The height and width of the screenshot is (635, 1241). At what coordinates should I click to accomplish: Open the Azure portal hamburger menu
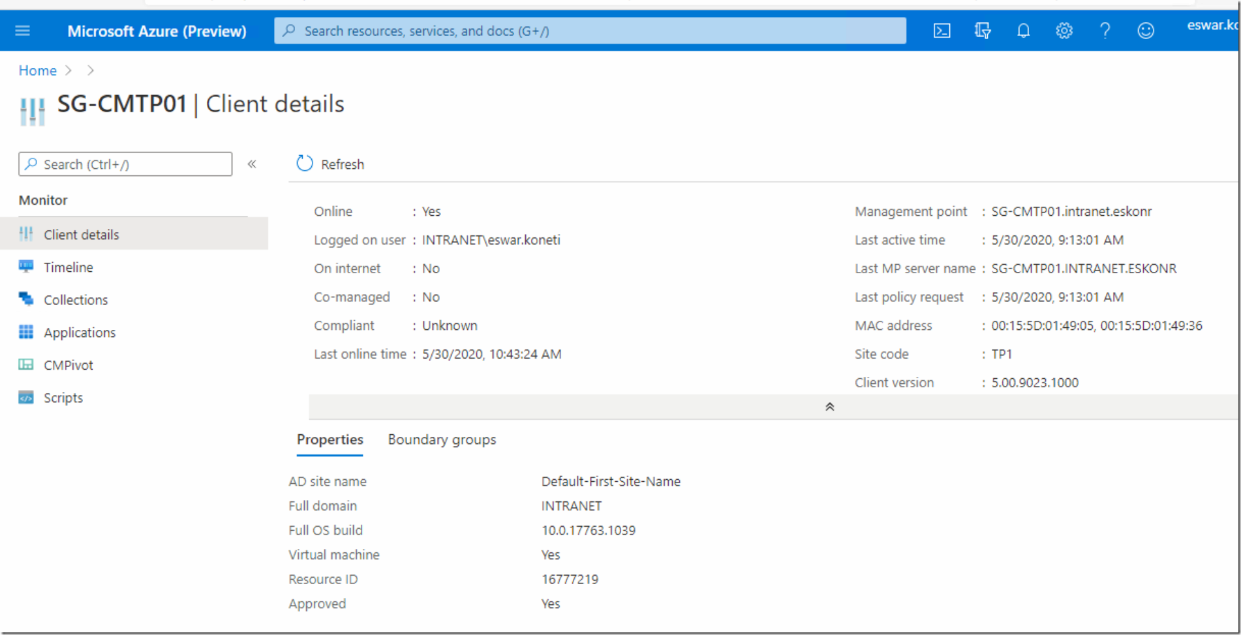(23, 31)
